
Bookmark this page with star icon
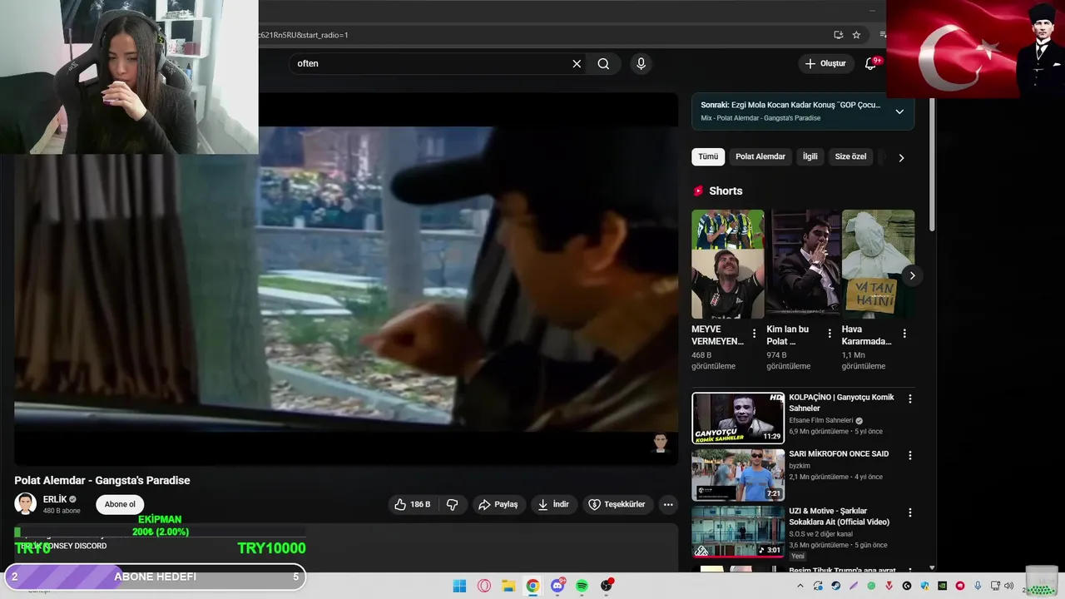click(x=856, y=35)
